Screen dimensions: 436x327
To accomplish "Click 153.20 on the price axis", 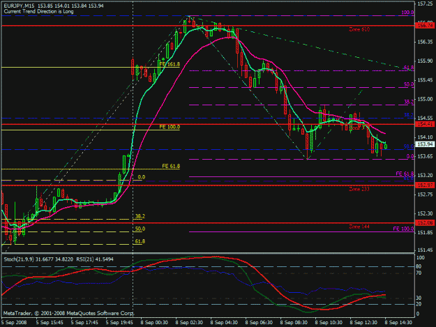I will (x=426, y=175).
